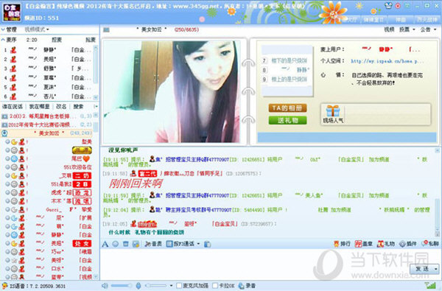Open the 盖章 stamp tool
The height and width of the screenshot is (291, 442).
point(364,244)
